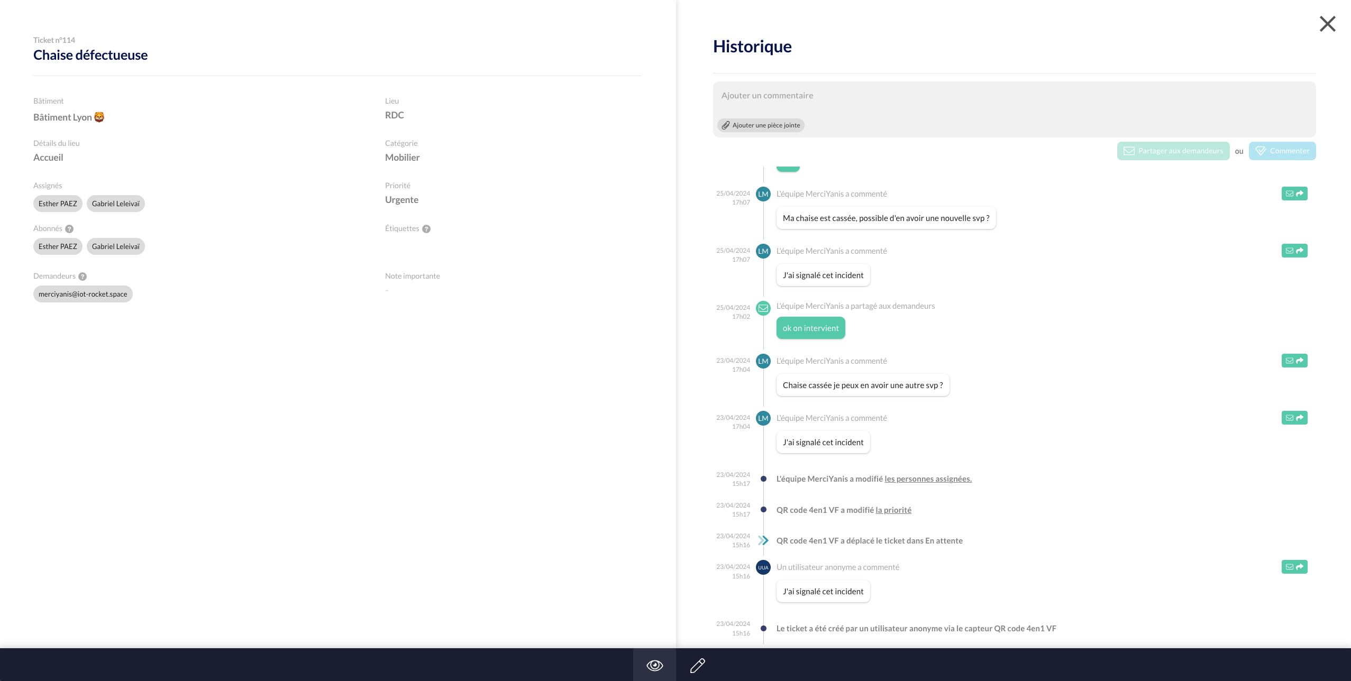Click Partager aux demandeurs button

[1173, 151]
